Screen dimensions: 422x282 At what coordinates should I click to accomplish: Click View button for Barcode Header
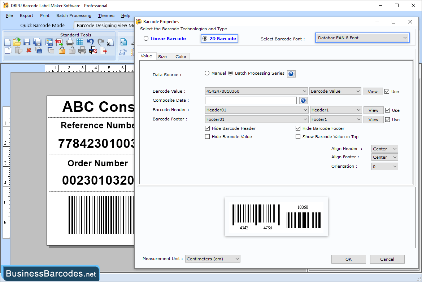pos(373,110)
